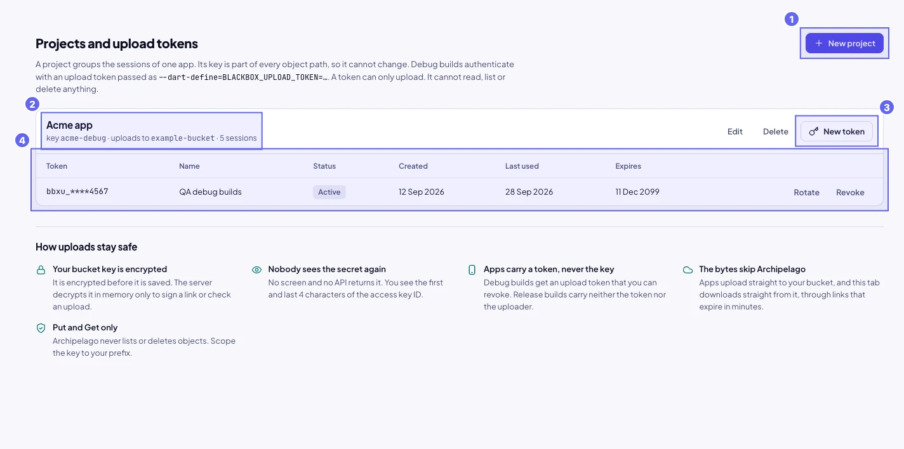This screenshot has width=904, height=449.
Task: Select the token value bbxu_****4567
Action: [x=77, y=192]
